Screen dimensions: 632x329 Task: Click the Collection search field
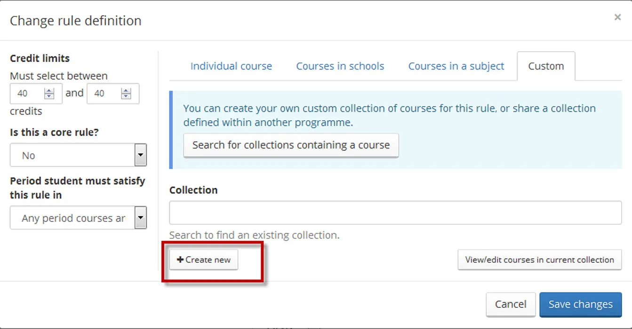pyautogui.click(x=395, y=212)
